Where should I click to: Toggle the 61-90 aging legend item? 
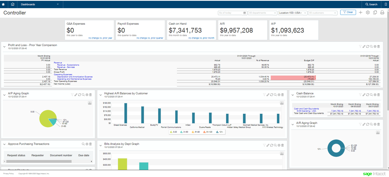(x=197, y=132)
